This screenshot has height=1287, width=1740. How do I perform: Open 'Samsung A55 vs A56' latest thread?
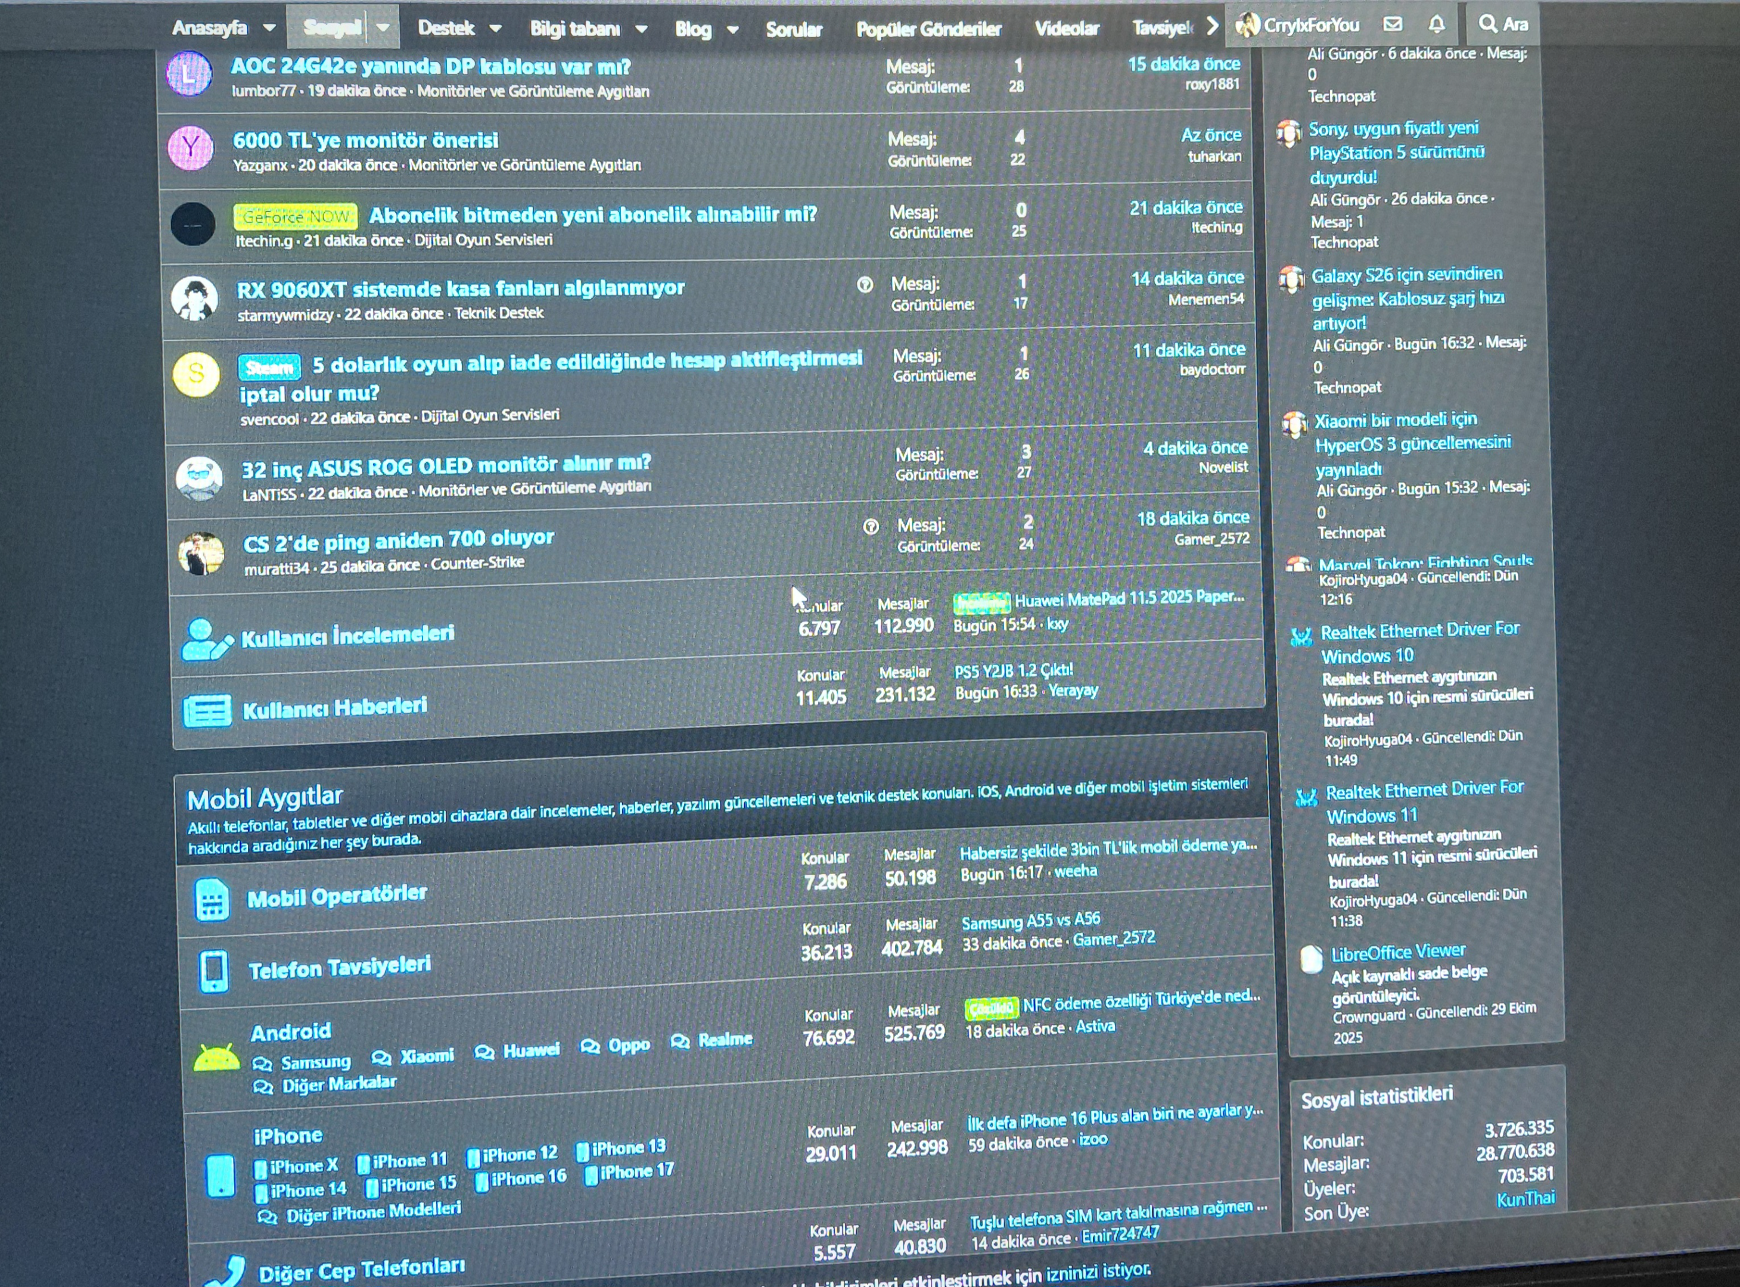(x=1030, y=922)
